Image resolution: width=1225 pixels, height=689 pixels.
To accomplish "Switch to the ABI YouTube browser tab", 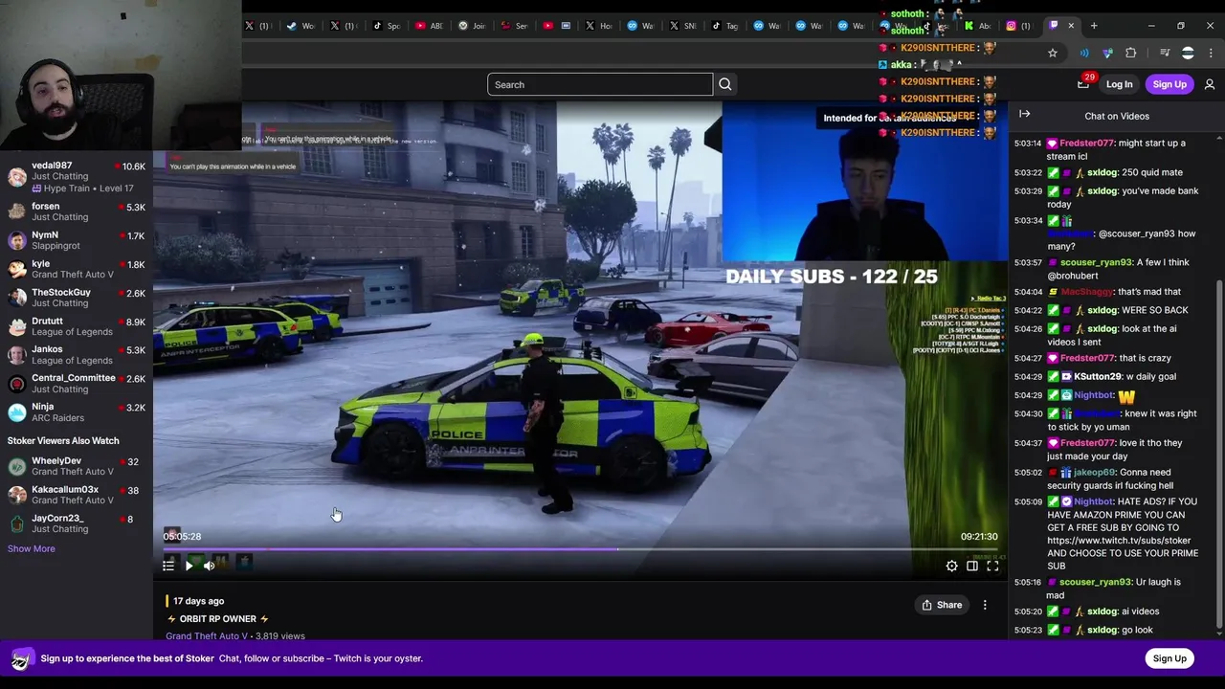I will tap(430, 26).
